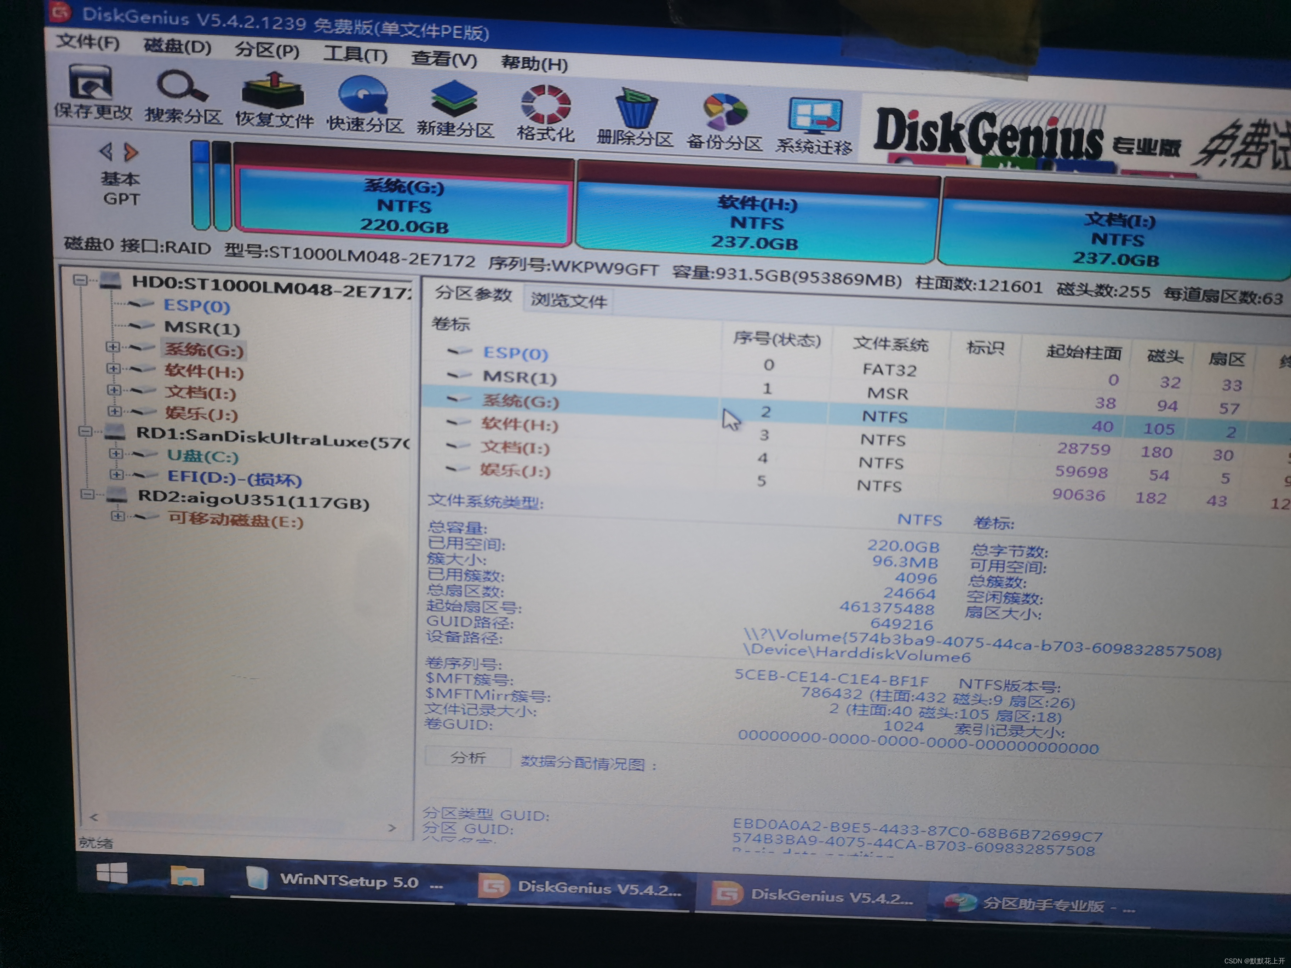The height and width of the screenshot is (968, 1291).
Task: Click the 新建分区 new partition icon
Action: tap(455, 109)
